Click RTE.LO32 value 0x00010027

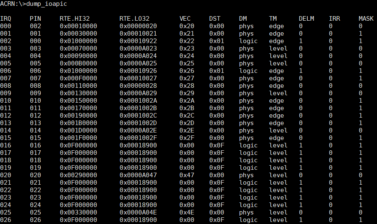[x=138, y=78]
